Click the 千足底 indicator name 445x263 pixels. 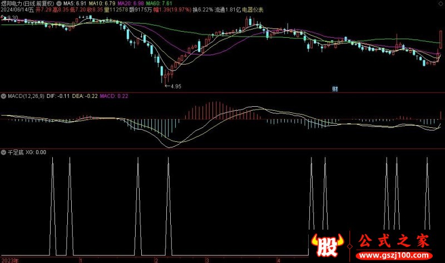pos(15,152)
